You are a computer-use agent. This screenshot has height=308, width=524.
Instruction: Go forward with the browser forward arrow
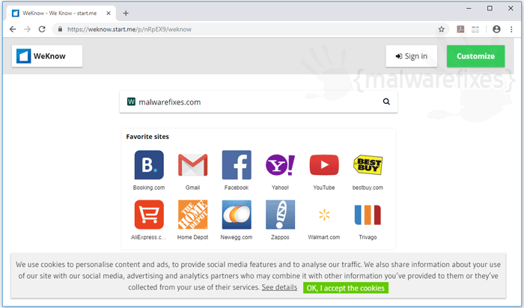pyautogui.click(x=28, y=29)
